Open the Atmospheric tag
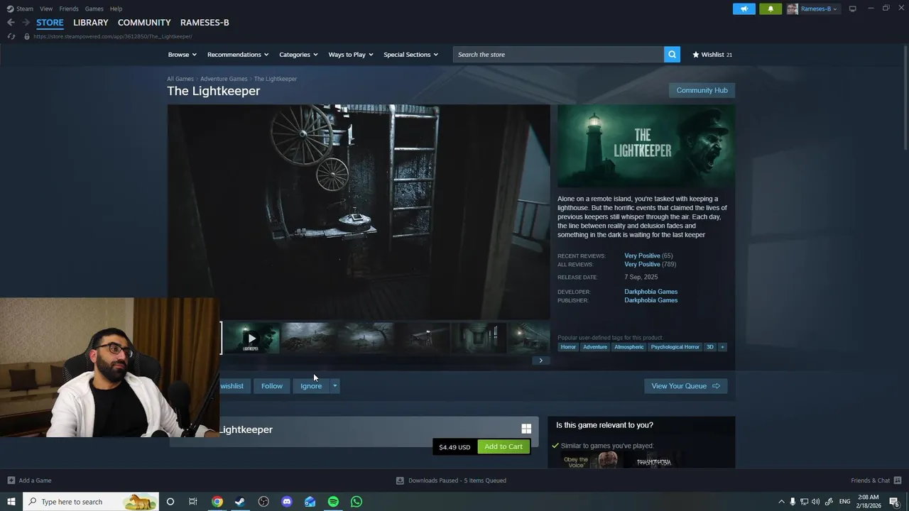This screenshot has height=511, width=909. (628, 347)
